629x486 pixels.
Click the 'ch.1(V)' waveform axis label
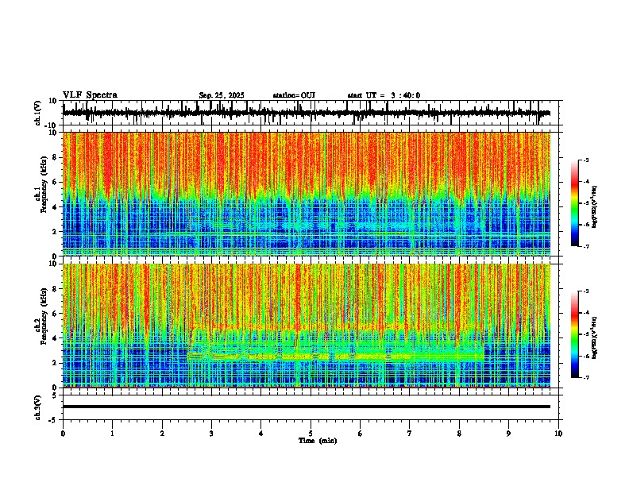[x=39, y=113]
